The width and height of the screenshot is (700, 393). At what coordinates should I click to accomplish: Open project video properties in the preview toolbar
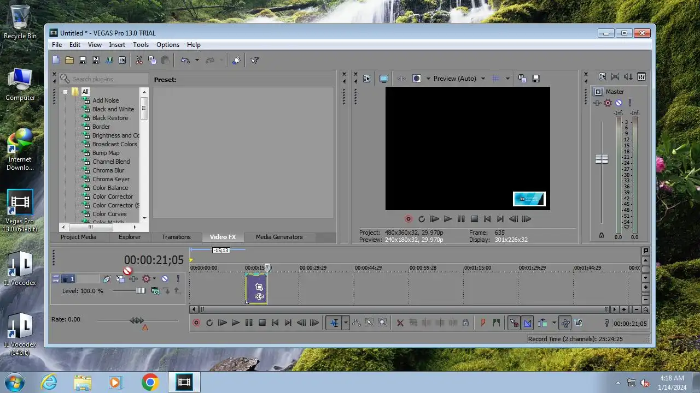366,79
